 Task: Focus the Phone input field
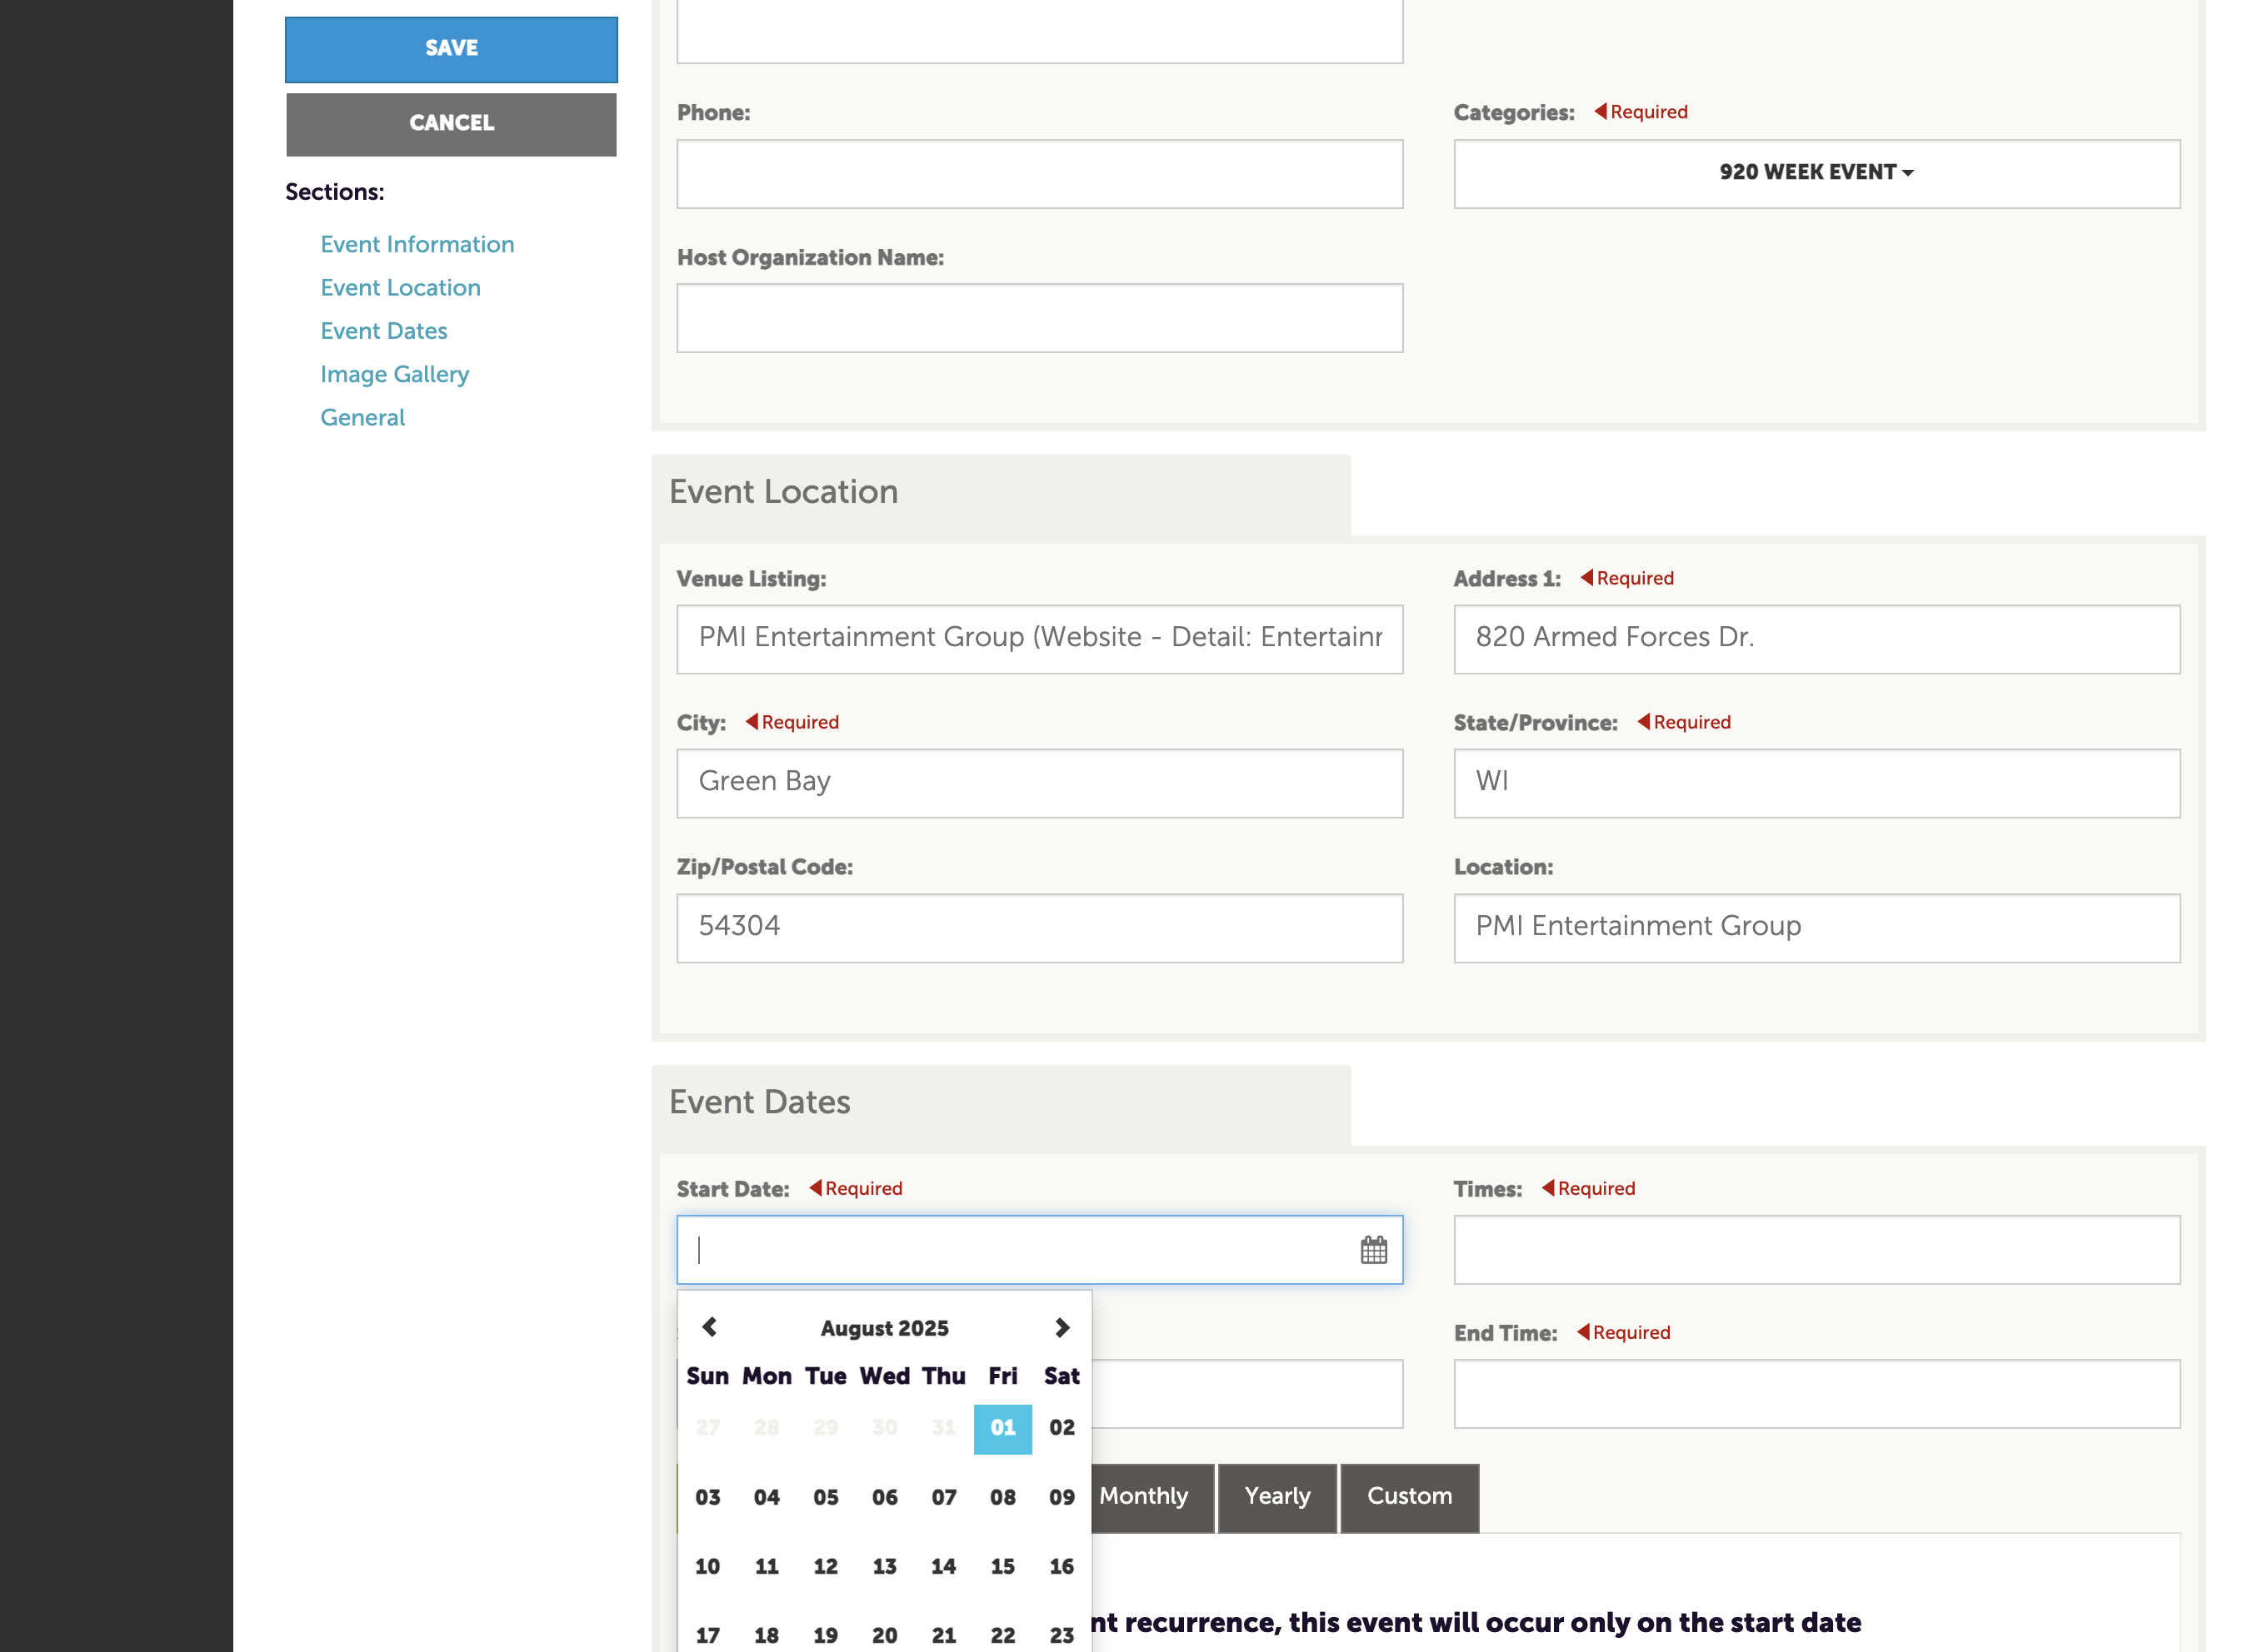coord(1040,174)
